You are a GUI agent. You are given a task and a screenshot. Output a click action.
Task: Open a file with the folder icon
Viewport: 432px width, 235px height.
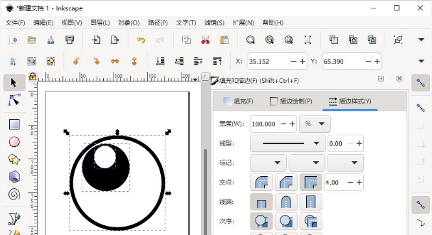pyautogui.click(x=32, y=40)
